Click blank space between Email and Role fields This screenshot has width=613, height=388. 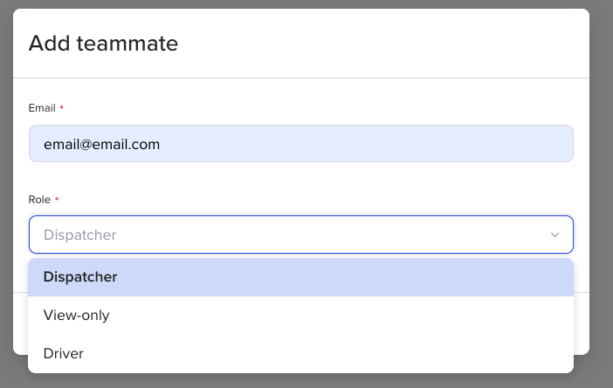point(300,179)
